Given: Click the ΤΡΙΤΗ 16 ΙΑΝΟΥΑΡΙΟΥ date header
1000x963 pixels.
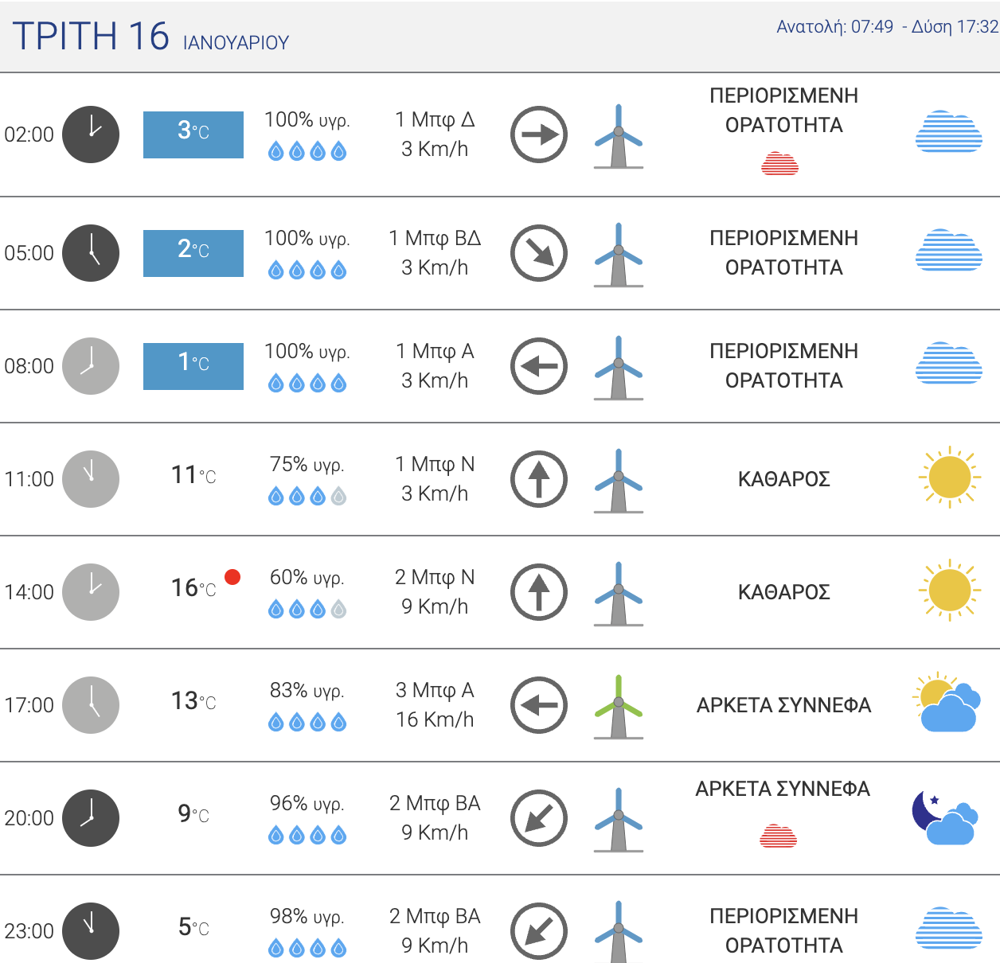Looking at the screenshot, I should point(150,37).
